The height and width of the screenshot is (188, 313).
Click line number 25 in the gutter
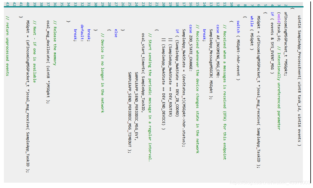coord(130,4)
